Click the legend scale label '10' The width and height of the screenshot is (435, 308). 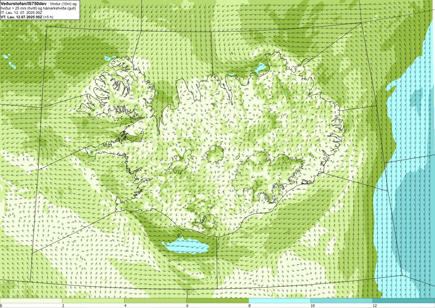(x=312, y=306)
